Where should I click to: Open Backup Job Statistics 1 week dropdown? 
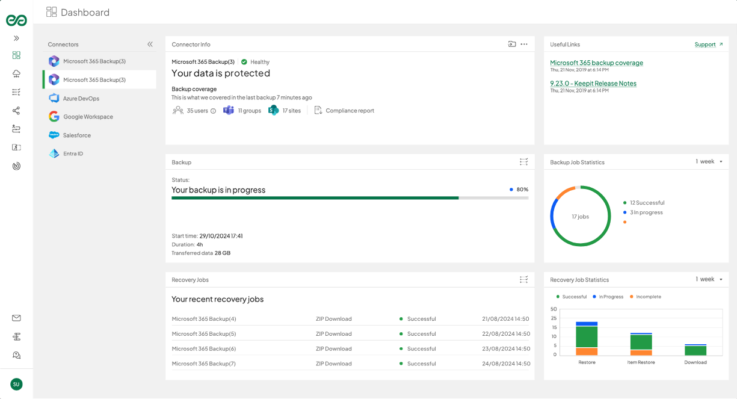pyautogui.click(x=709, y=162)
